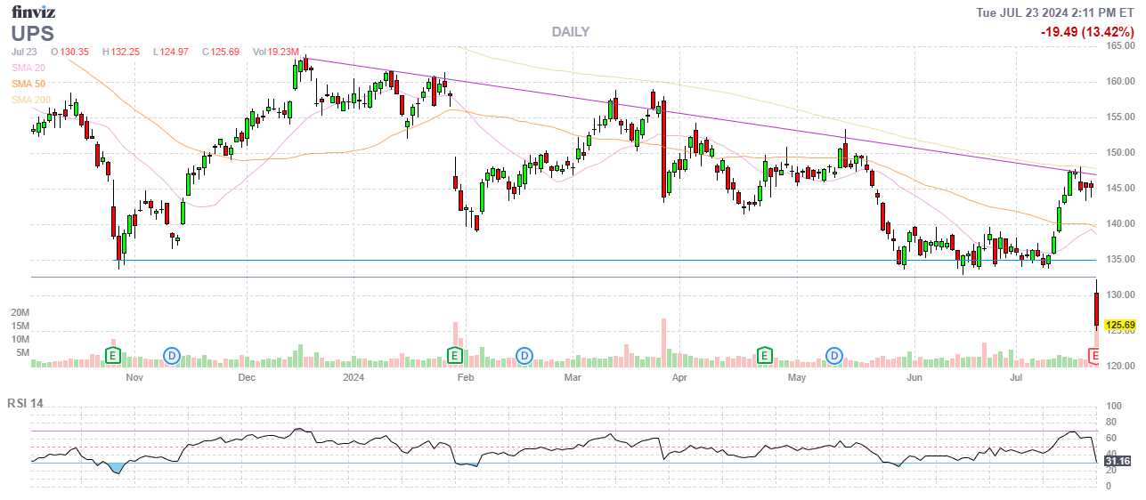Toggle the SMA 200 legend label
The width and height of the screenshot is (1146, 500).
[30, 100]
